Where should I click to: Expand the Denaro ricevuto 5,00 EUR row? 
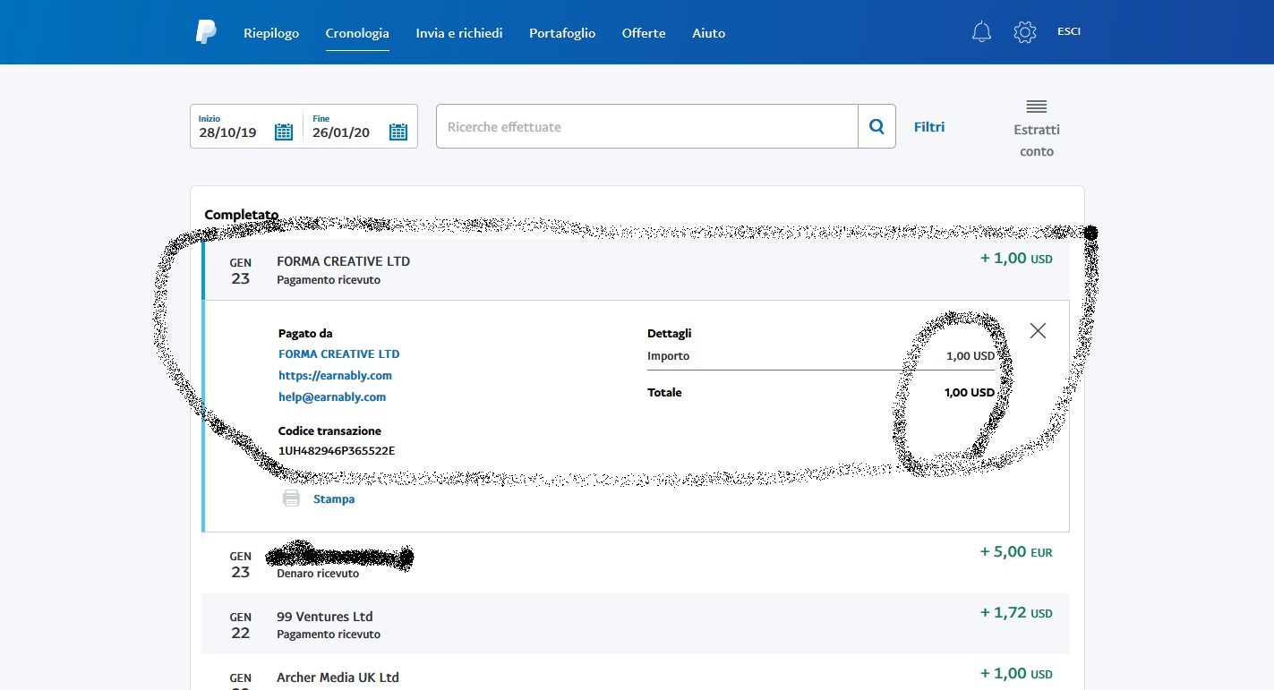(636, 563)
